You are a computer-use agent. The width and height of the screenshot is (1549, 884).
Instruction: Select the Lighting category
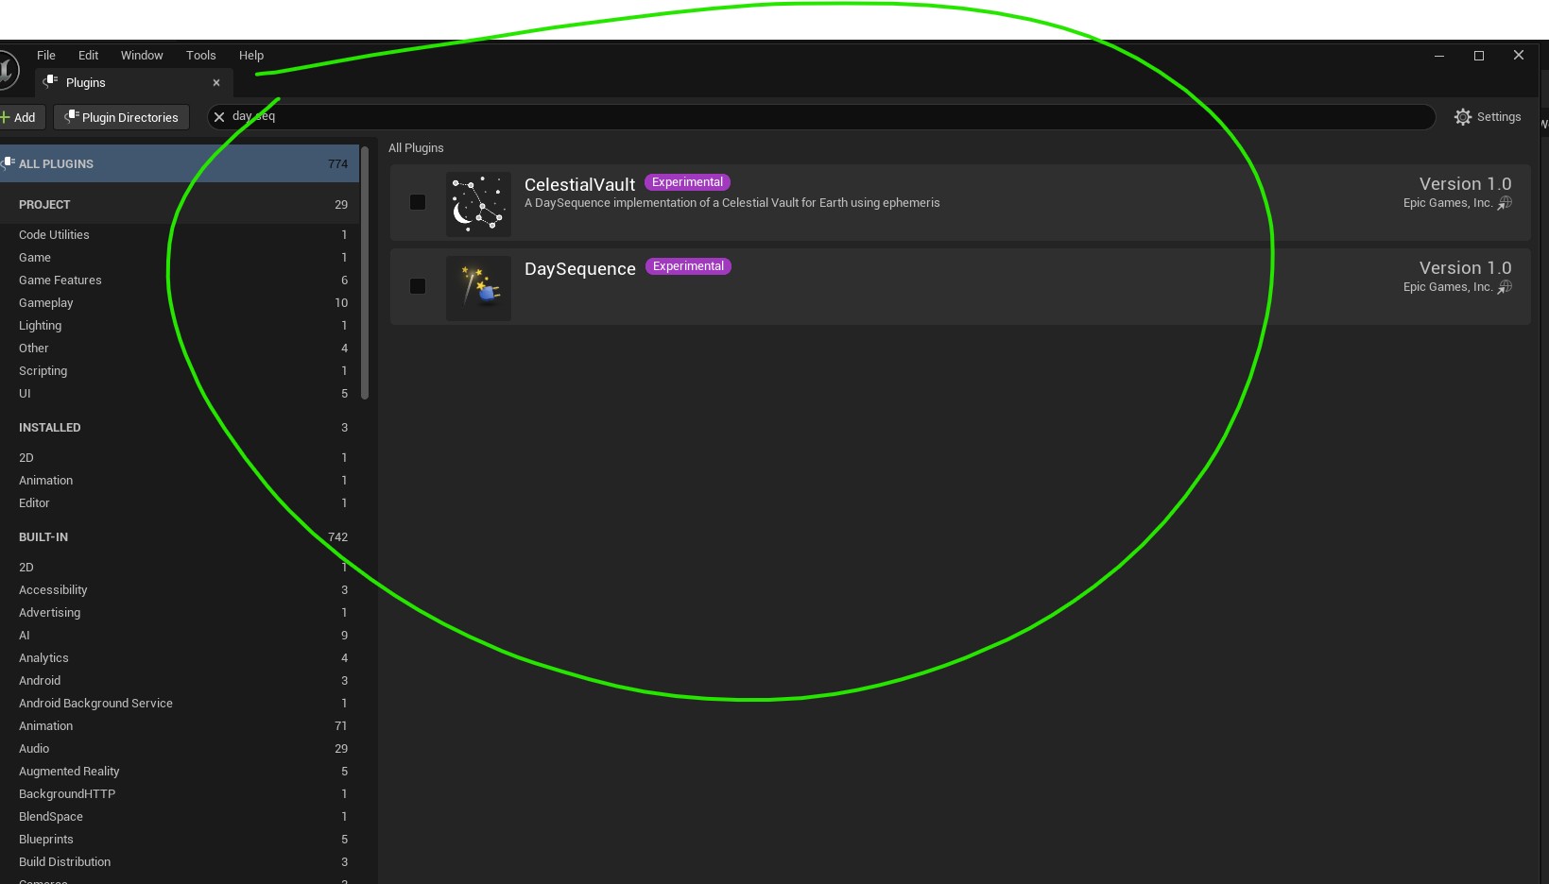(180, 326)
